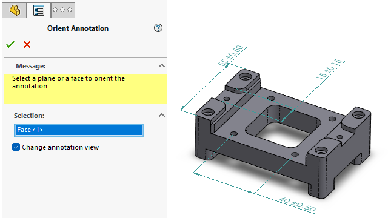Image resolution: width=388 pixels, height=218 pixels.
Task: Select the 15 ±0.15 dimension annotation
Action: [329, 69]
